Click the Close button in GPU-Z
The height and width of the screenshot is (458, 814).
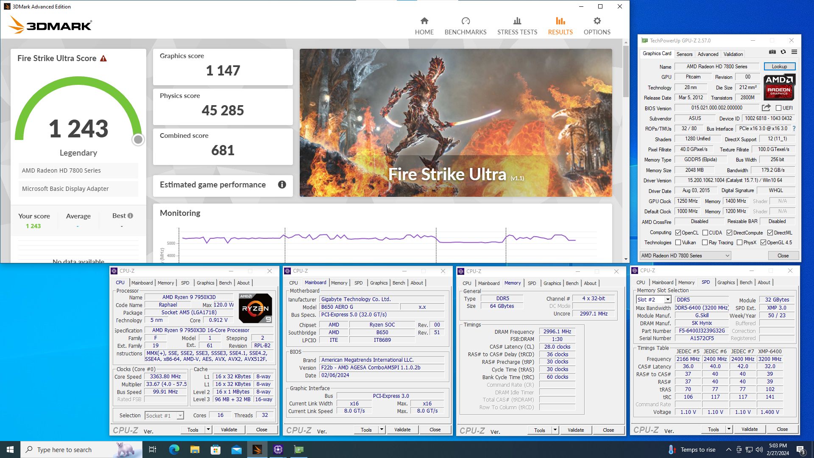(x=783, y=256)
